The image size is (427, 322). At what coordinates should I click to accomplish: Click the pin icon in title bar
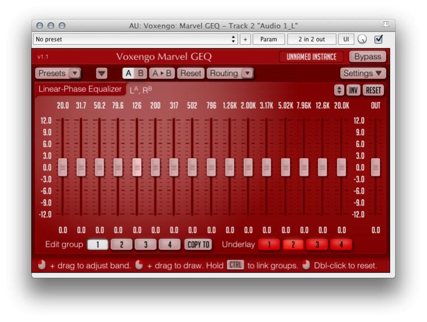[x=386, y=25]
